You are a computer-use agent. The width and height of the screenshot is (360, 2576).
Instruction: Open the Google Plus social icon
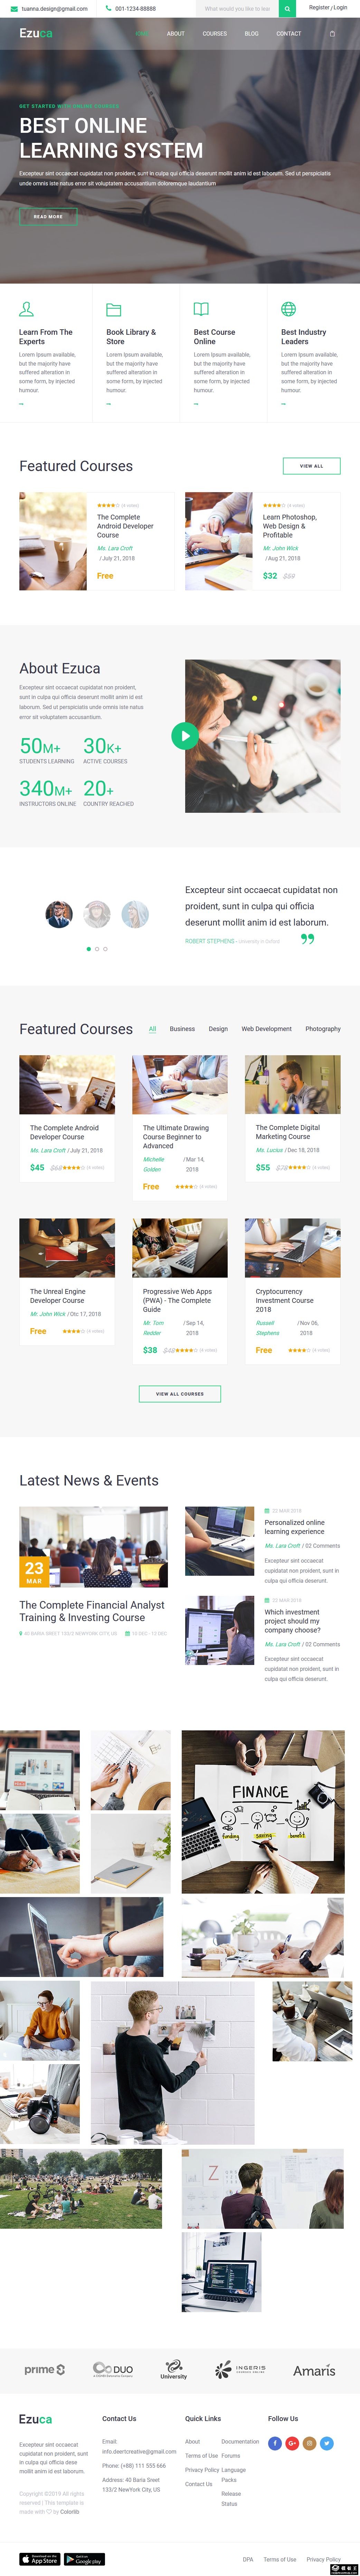(292, 2443)
